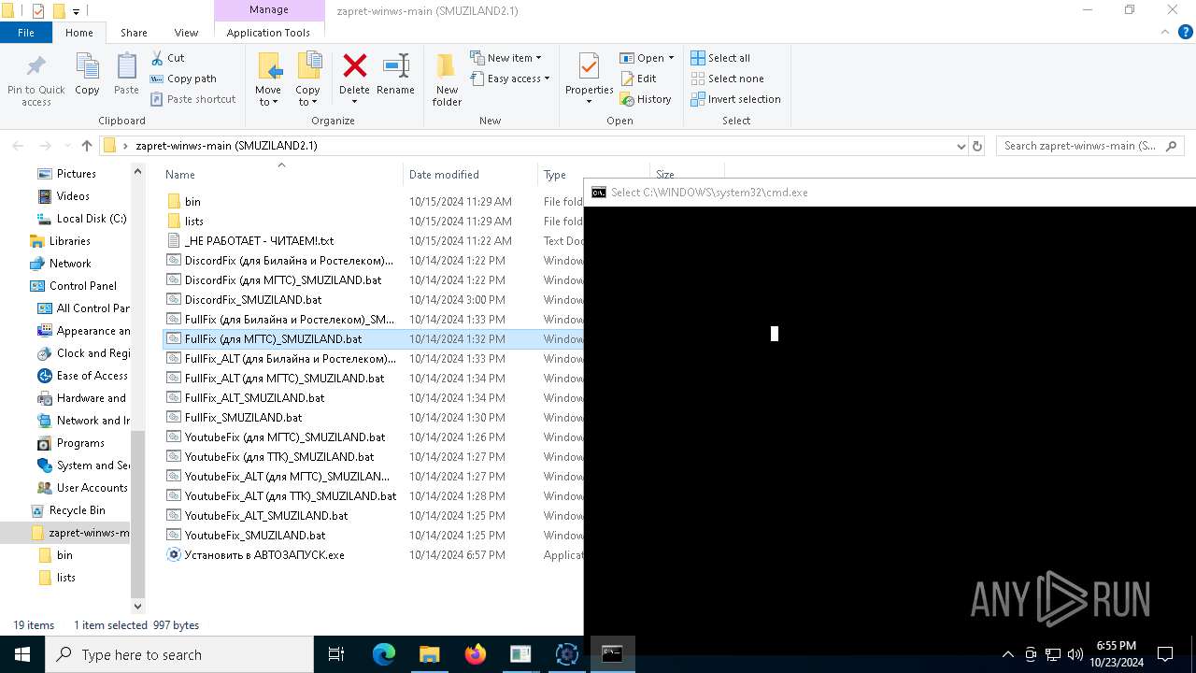This screenshot has height=673, width=1196.
Task: Open the Easy access dropdown
Action: [x=509, y=79]
